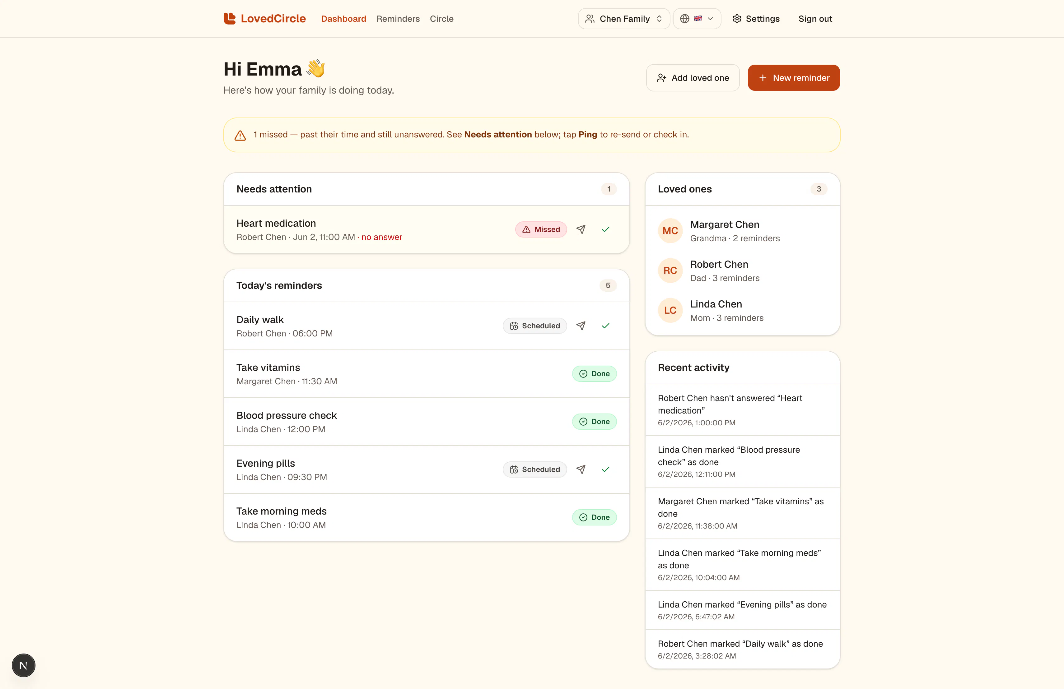Open the Chen Family switcher dropdown
1064x689 pixels.
click(624, 19)
